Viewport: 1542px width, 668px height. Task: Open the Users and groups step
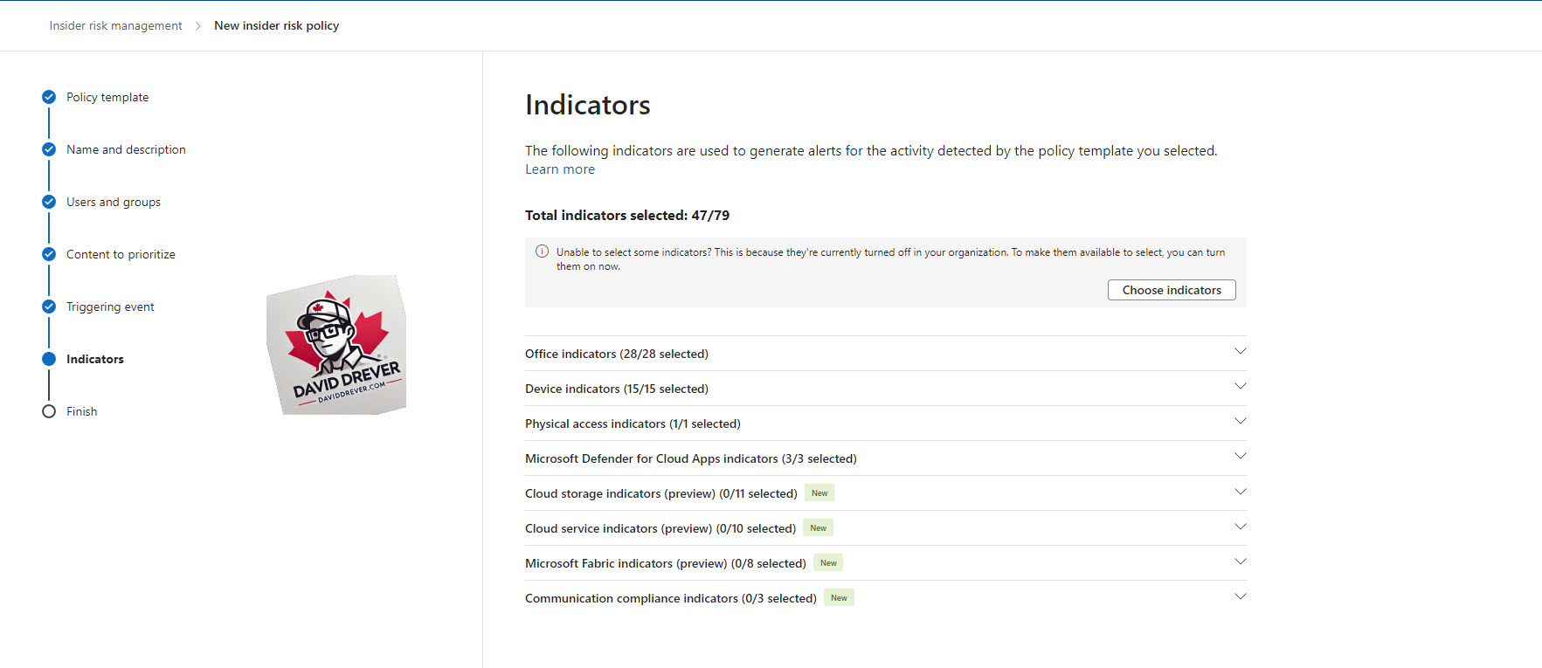114,202
